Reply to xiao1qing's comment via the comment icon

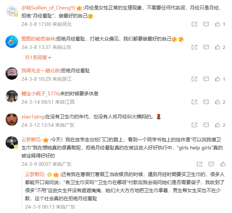(x=206, y=125)
